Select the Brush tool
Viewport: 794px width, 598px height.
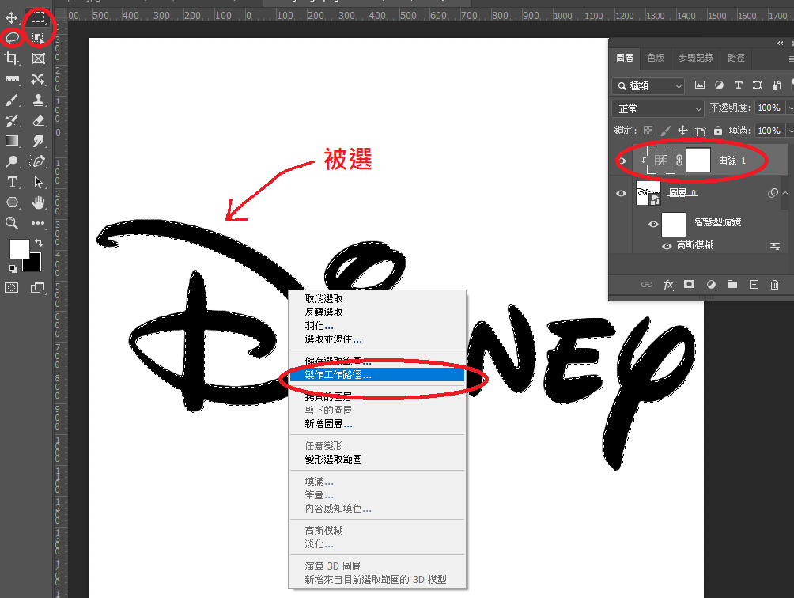pos(12,100)
